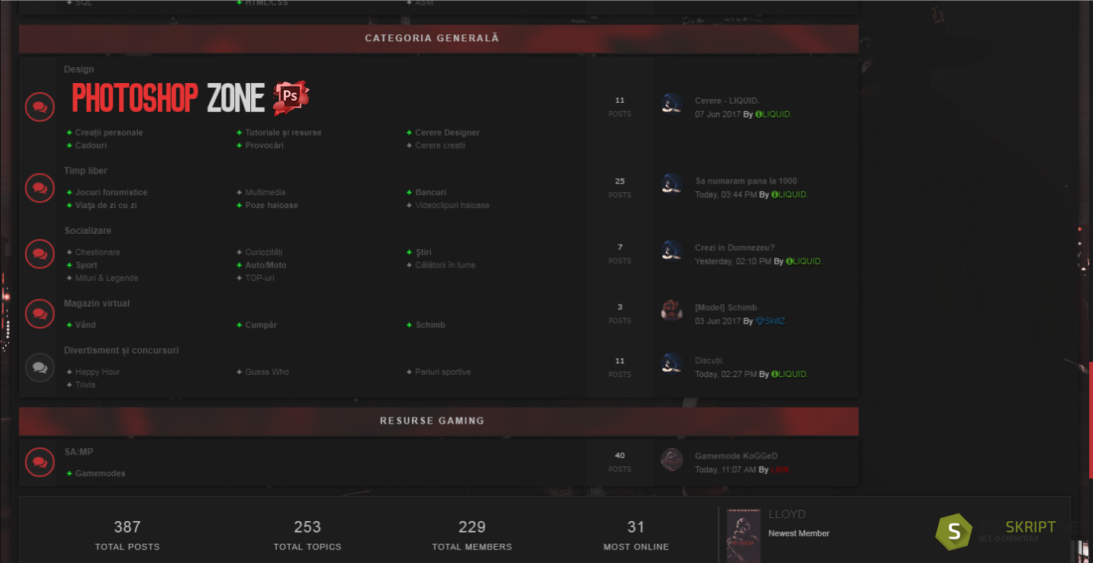Click the avatar next to [Model] Schimb
The width and height of the screenshot is (1093, 563).
[x=671, y=310]
